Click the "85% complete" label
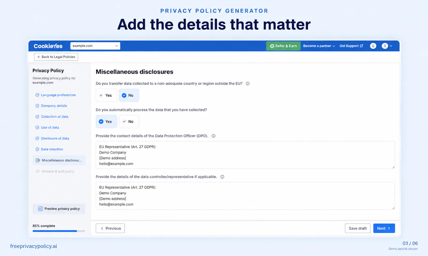Image resolution: width=428 pixels, height=256 pixels. coord(44,226)
